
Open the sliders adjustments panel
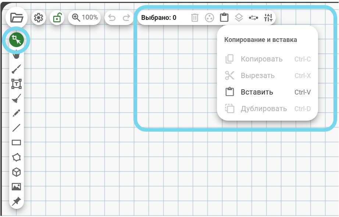tap(268, 17)
